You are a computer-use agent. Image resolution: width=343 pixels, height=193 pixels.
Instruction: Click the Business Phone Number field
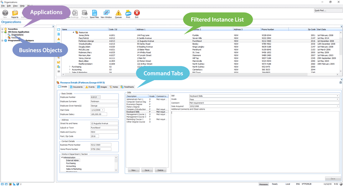tap(101, 145)
